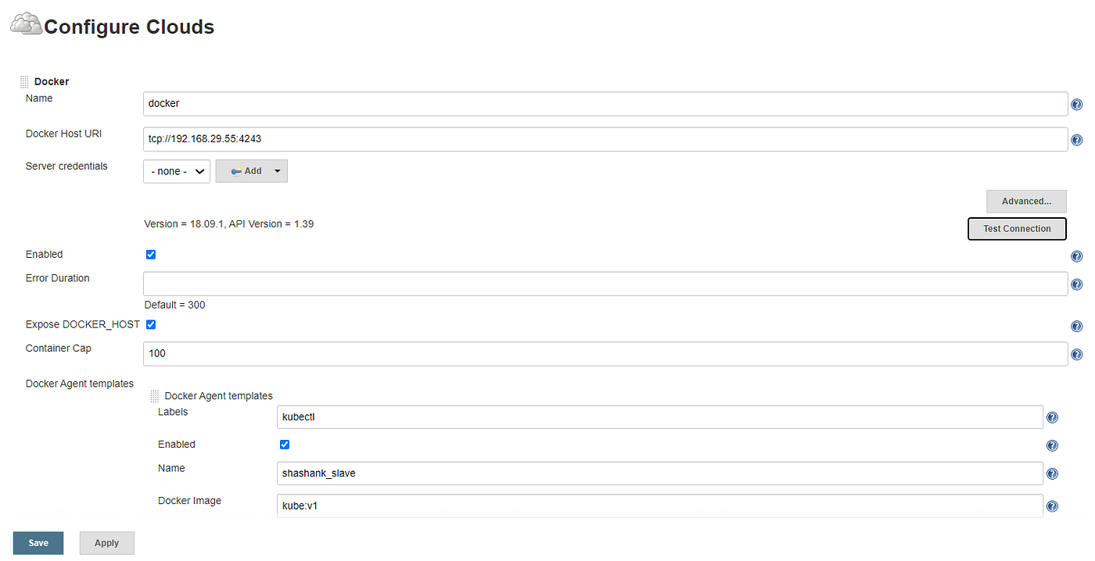
Task: Grab the drag handle beside Docker section
Action: tap(24, 80)
